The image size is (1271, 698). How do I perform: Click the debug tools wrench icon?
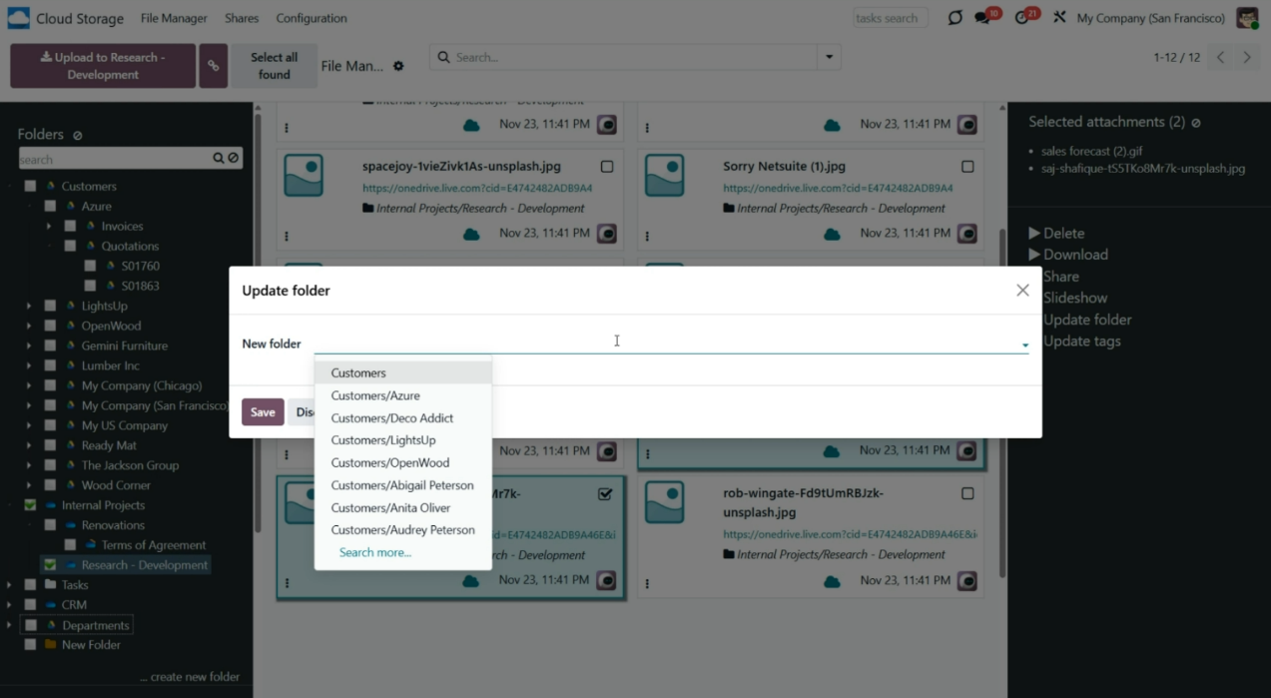pyautogui.click(x=1059, y=18)
